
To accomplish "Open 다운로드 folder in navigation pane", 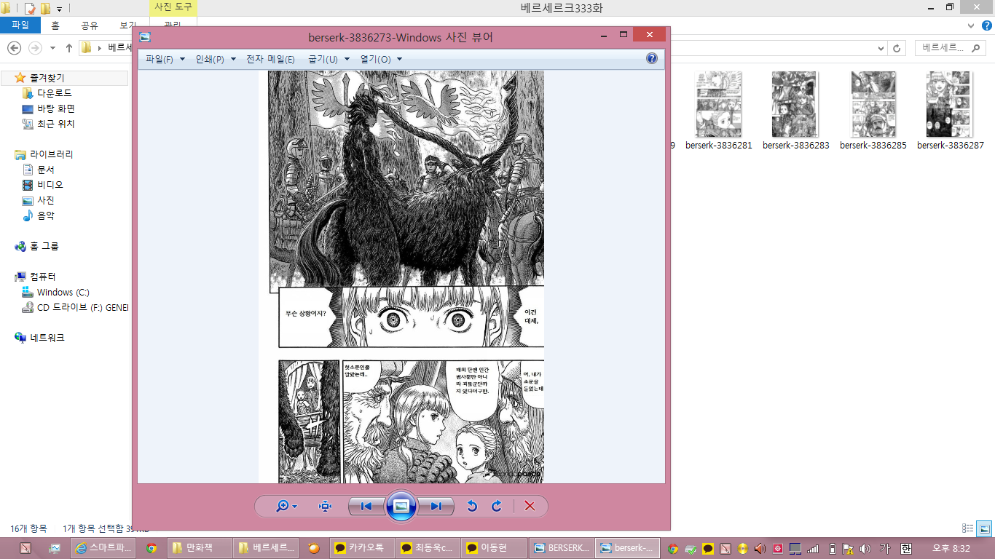I will click(x=54, y=93).
